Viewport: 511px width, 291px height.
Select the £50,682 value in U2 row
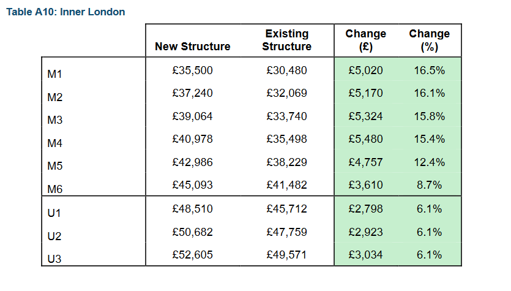pyautogui.click(x=193, y=232)
